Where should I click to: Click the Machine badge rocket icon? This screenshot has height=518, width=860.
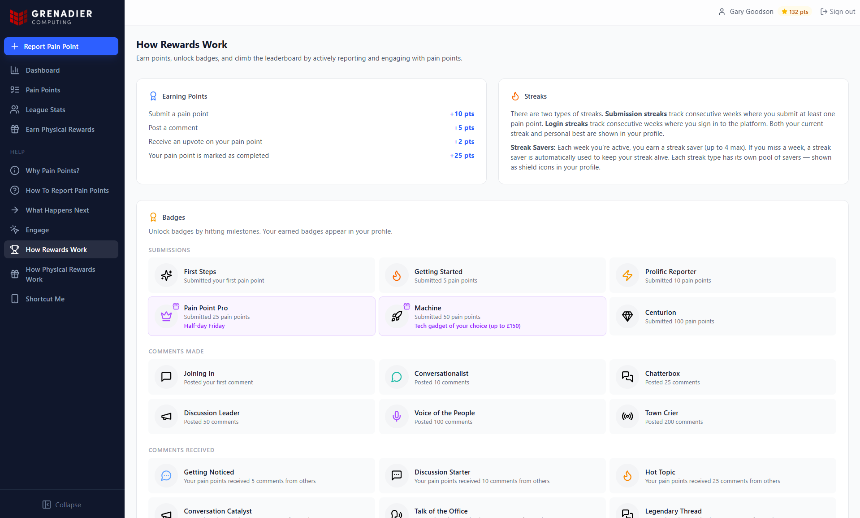397,316
